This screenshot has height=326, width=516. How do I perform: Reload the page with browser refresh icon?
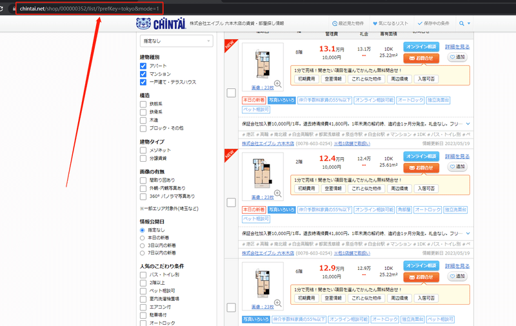[2, 8]
